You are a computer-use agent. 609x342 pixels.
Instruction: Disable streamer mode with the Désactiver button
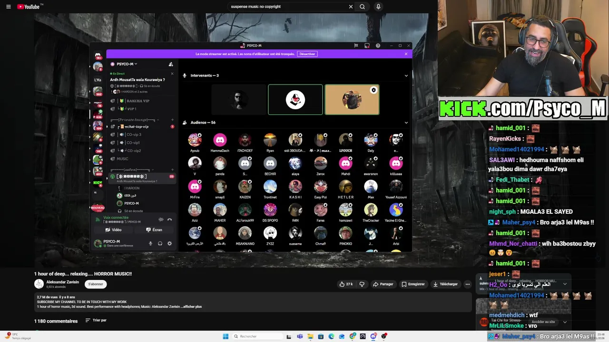pyautogui.click(x=307, y=54)
